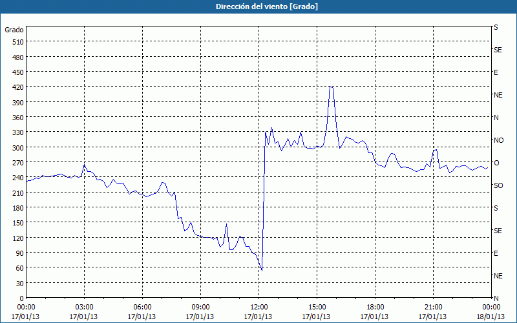The width and height of the screenshot is (517, 323).
Task: Select the 12:00 time axis label
Action: click(259, 307)
